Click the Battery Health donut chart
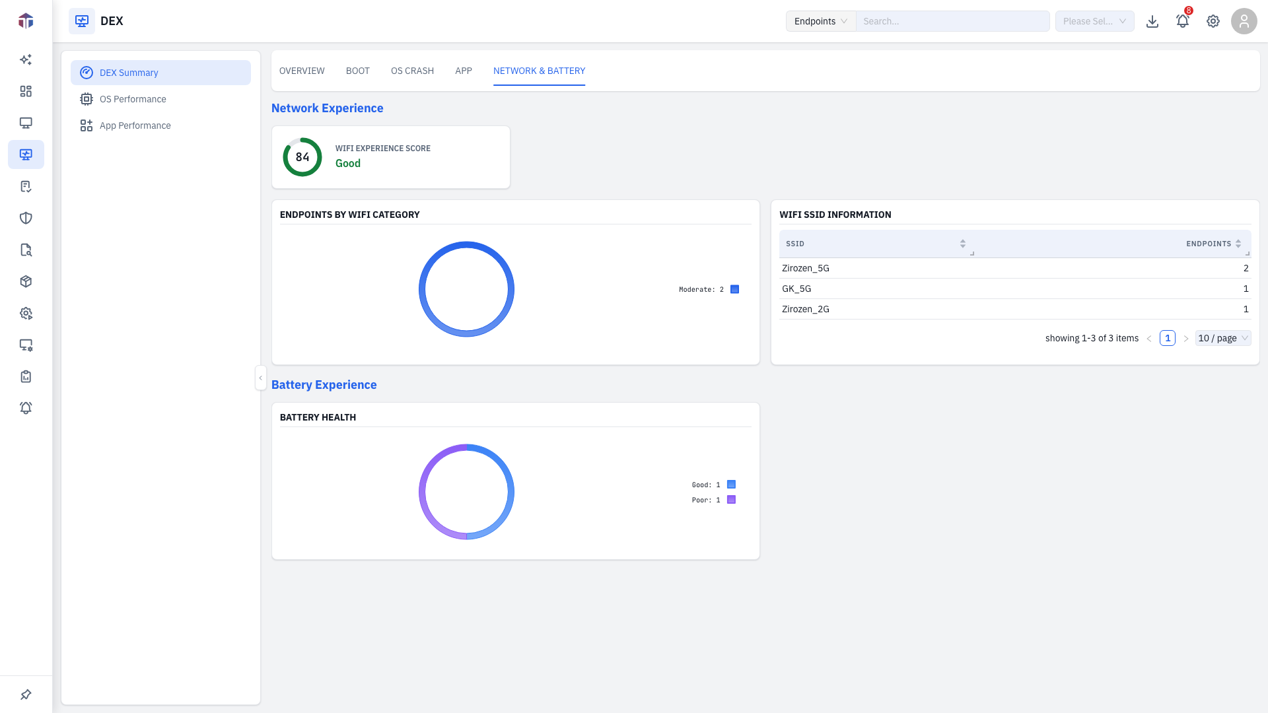Screen dimensions: 1268x713 click(x=466, y=492)
